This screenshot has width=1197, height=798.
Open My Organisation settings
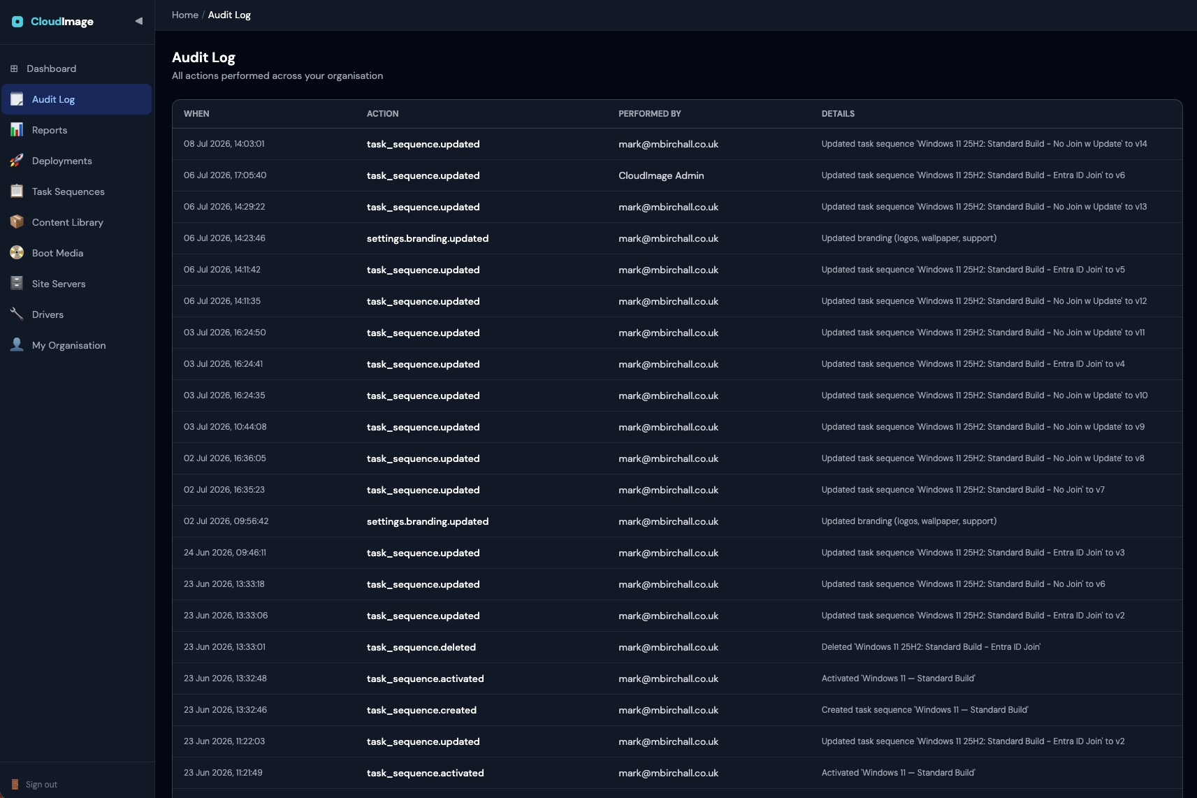(x=77, y=345)
